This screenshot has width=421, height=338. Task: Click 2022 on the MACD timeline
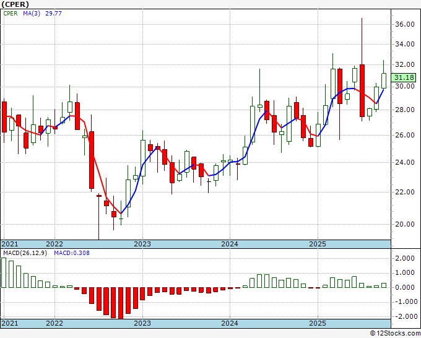[54, 323]
